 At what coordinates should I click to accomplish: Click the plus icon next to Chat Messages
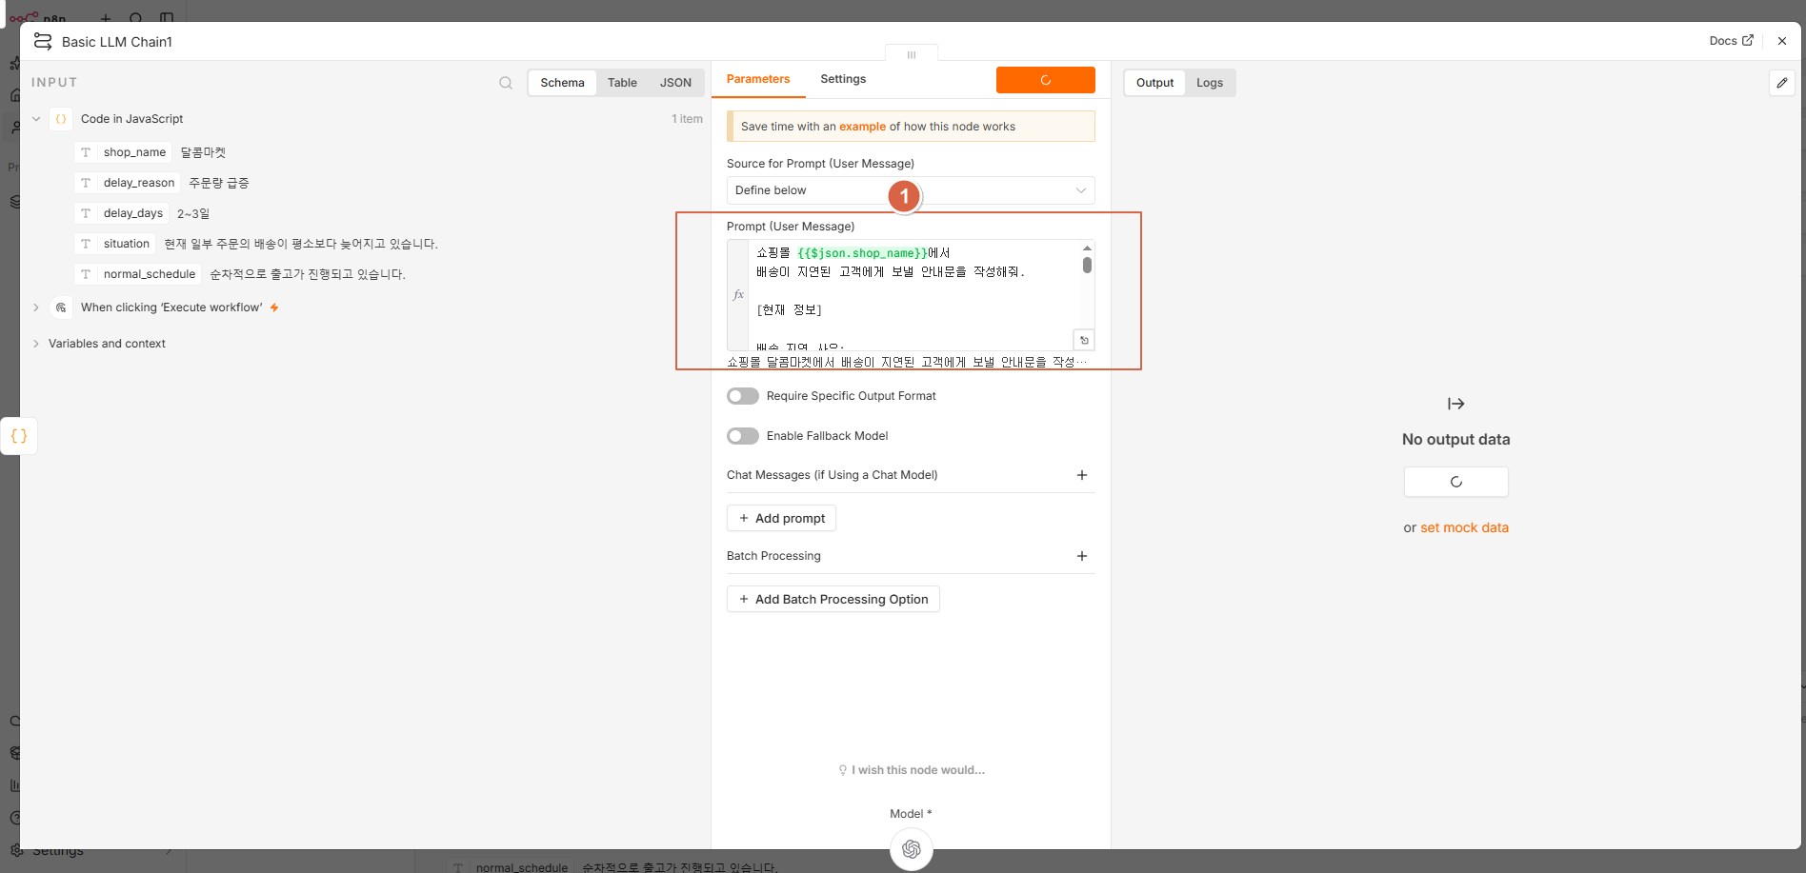(x=1082, y=475)
